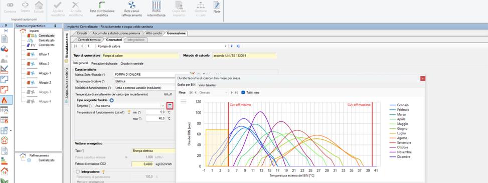Screen dimensions: 488x183
Task: Select the Grafici per BIN tab
Action: pos(187,85)
